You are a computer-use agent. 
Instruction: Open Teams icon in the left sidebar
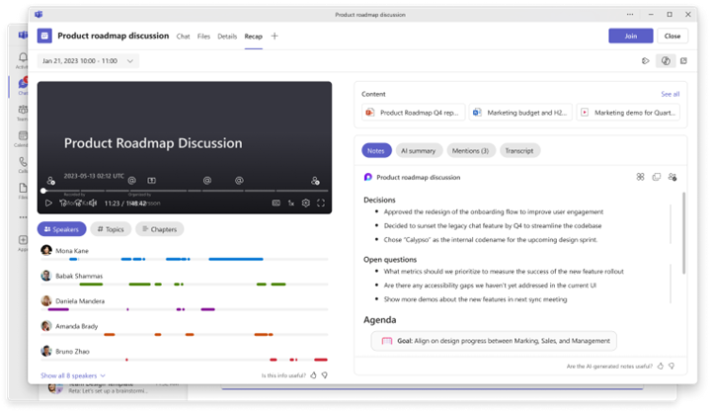click(x=23, y=113)
